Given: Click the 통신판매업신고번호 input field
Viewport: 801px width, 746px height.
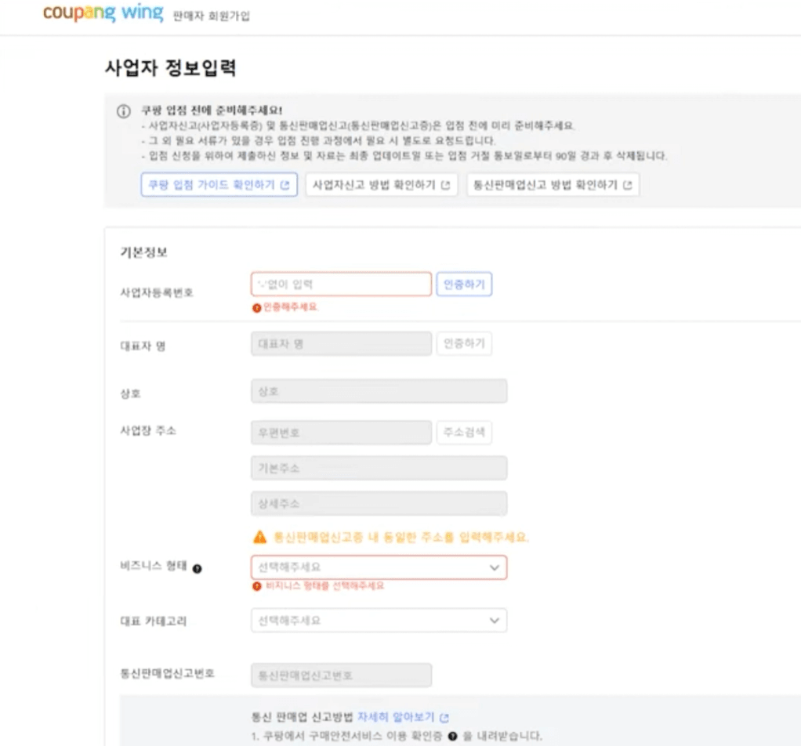Looking at the screenshot, I should 341,675.
